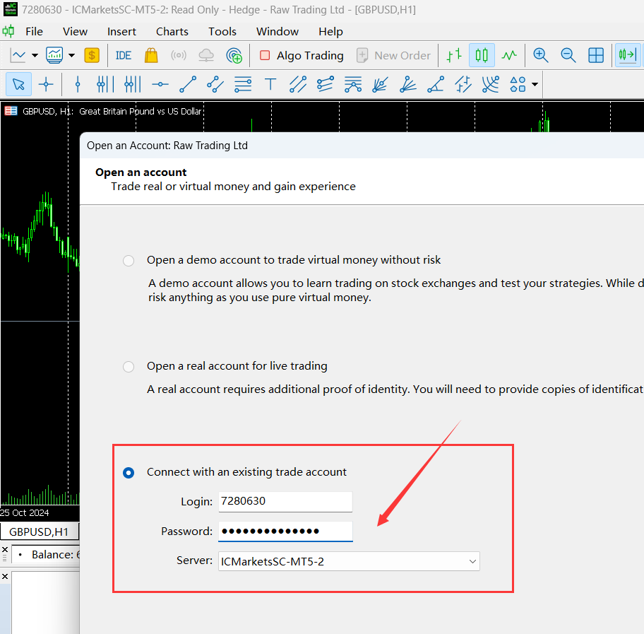The width and height of the screenshot is (644, 634).
Task: Switch to candlestick chart view
Action: [x=482, y=55]
